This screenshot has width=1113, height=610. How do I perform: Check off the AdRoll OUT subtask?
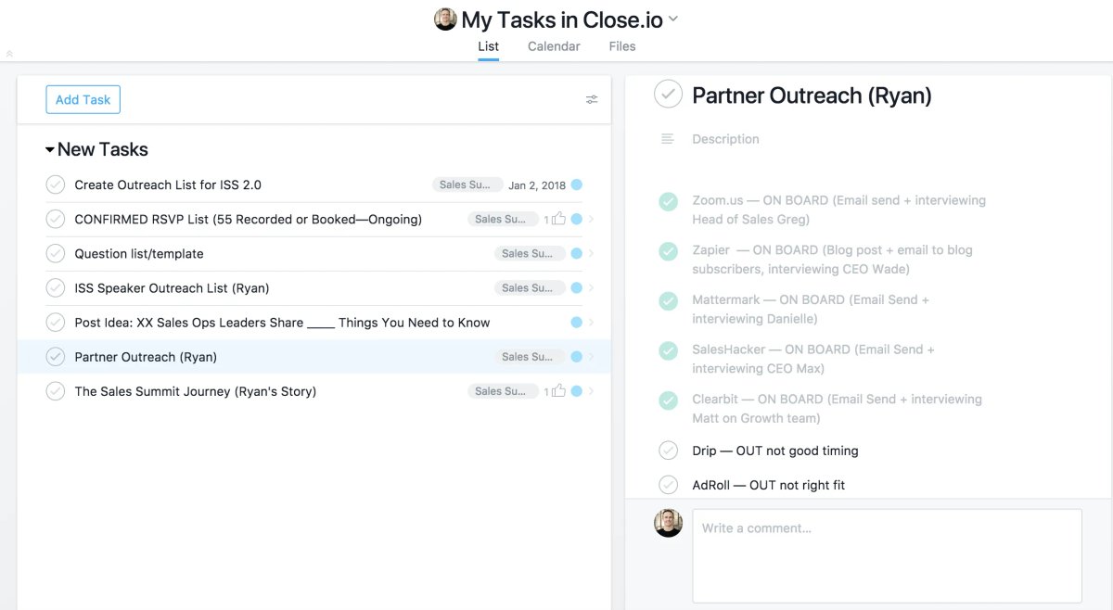(x=668, y=485)
